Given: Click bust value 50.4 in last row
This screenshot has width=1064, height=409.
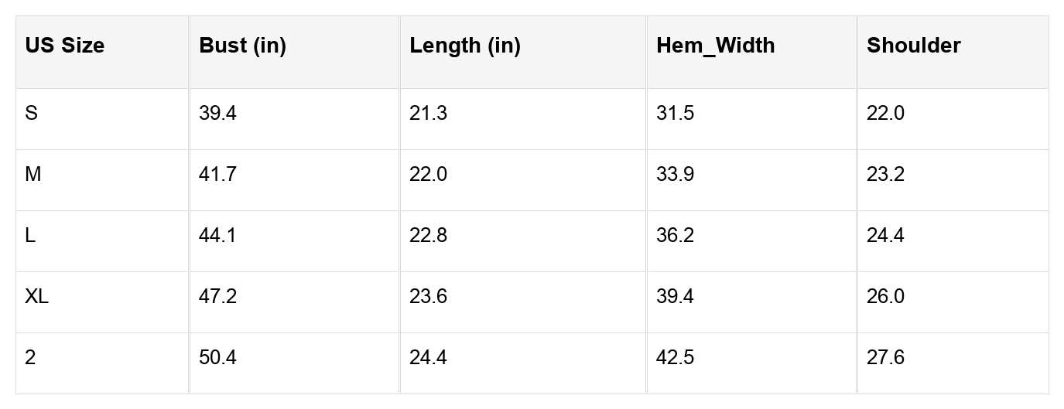Looking at the screenshot, I should pos(217,358).
